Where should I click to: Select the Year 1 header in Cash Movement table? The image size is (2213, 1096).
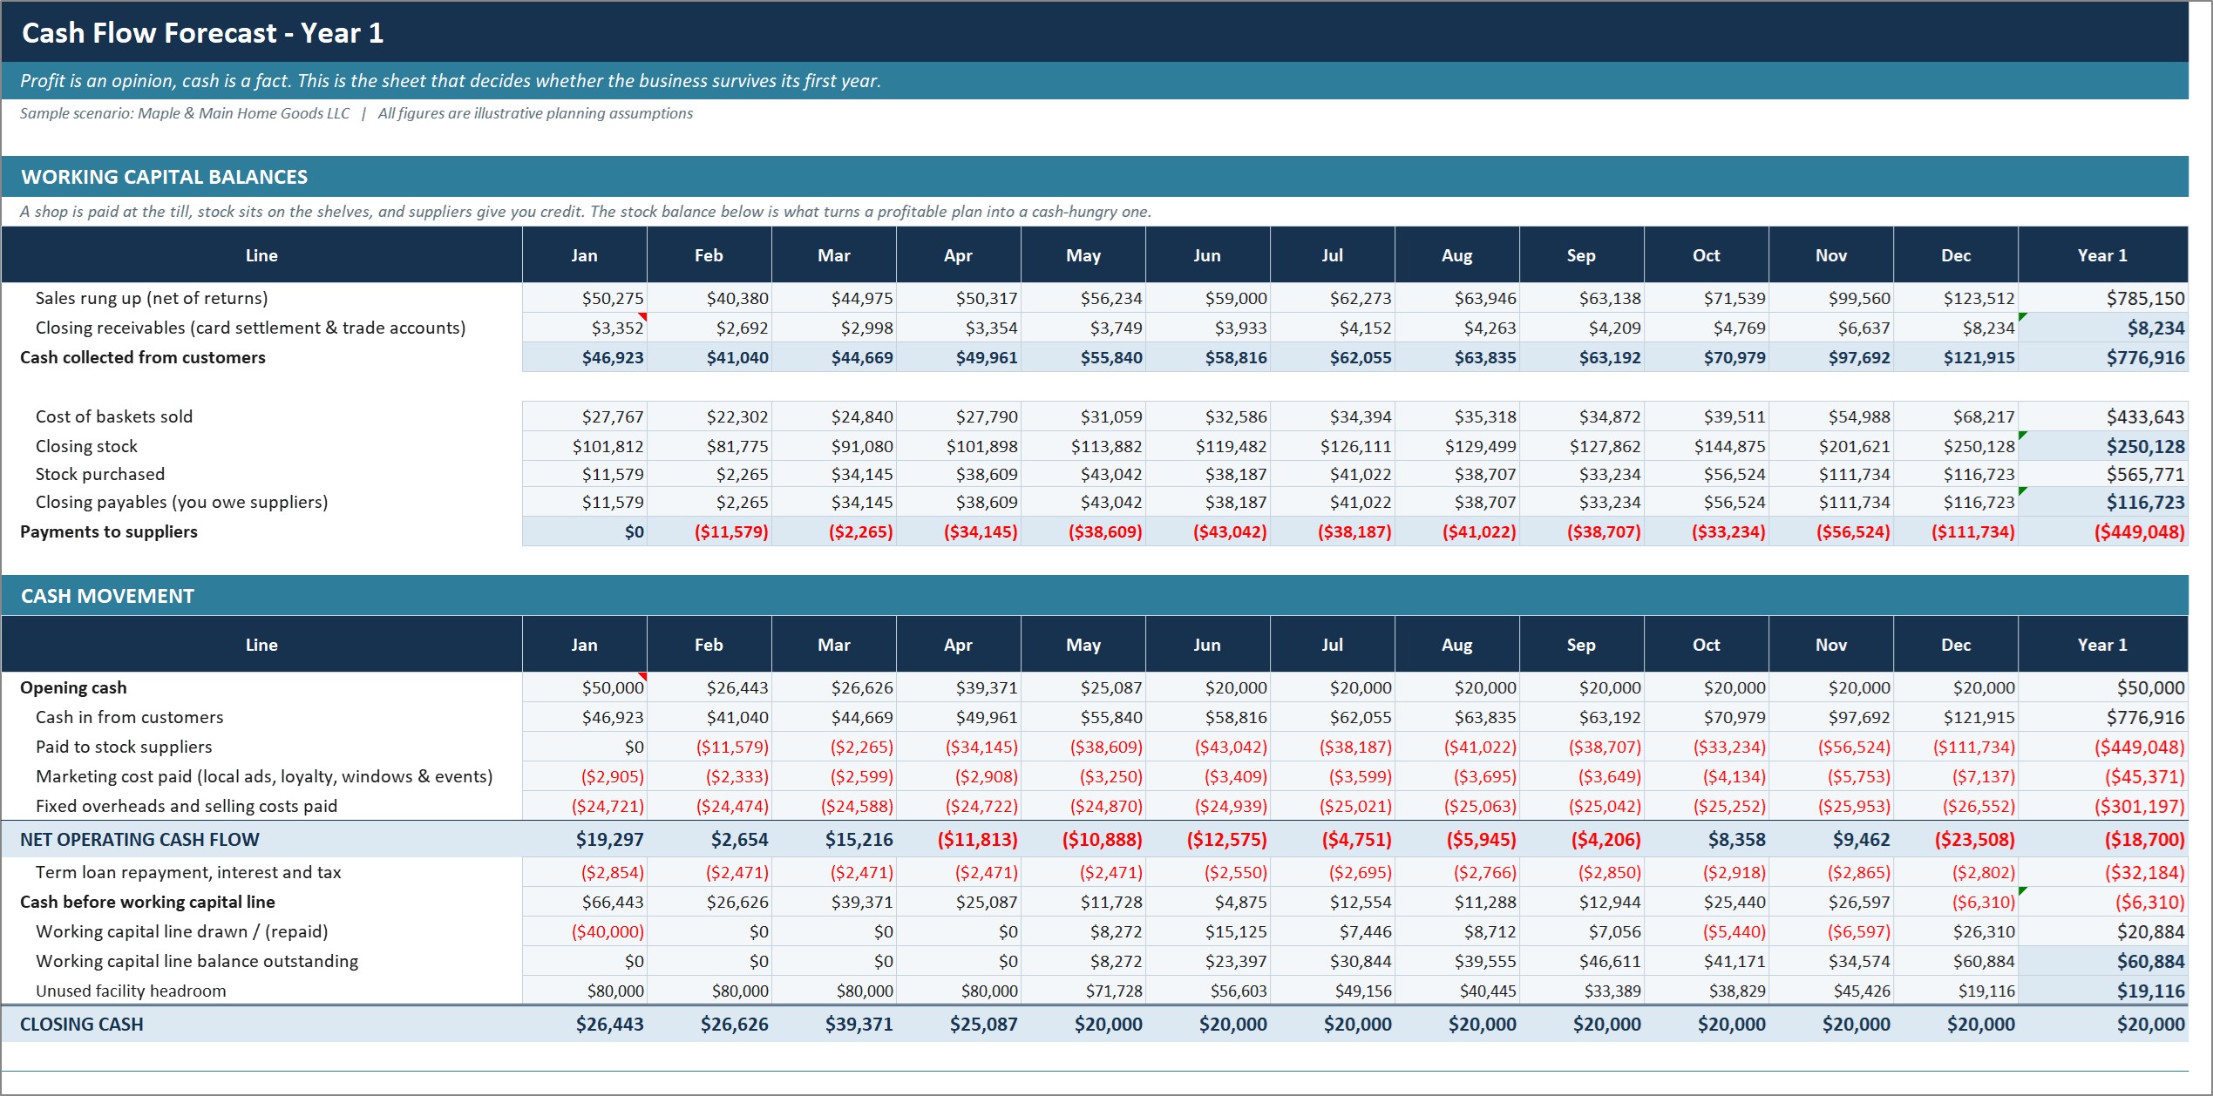(x=2103, y=645)
